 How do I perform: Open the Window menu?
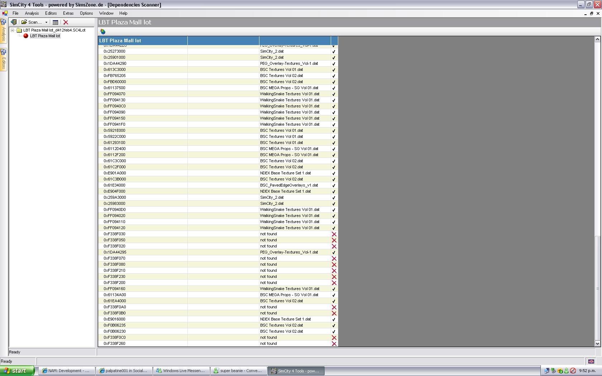tap(106, 13)
